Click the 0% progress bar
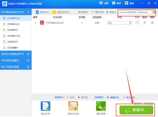 [x=120, y=23]
